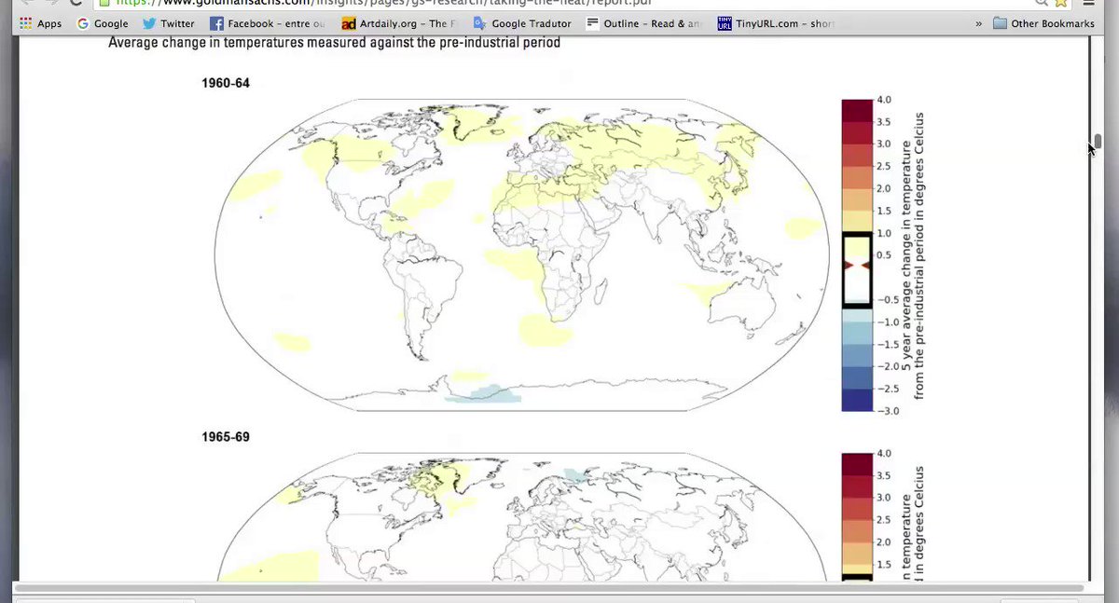Click the 1965-69 world map image
Screen dimensions: 1119x603
point(521,517)
